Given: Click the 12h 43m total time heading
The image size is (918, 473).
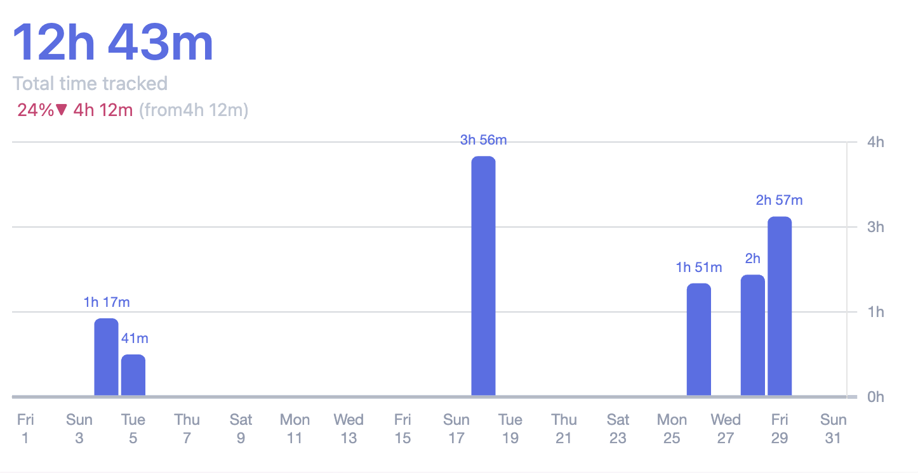Looking at the screenshot, I should coord(113,42).
